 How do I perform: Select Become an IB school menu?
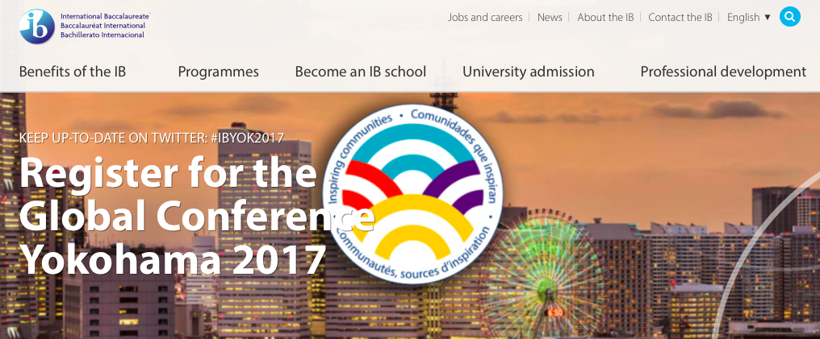[360, 72]
